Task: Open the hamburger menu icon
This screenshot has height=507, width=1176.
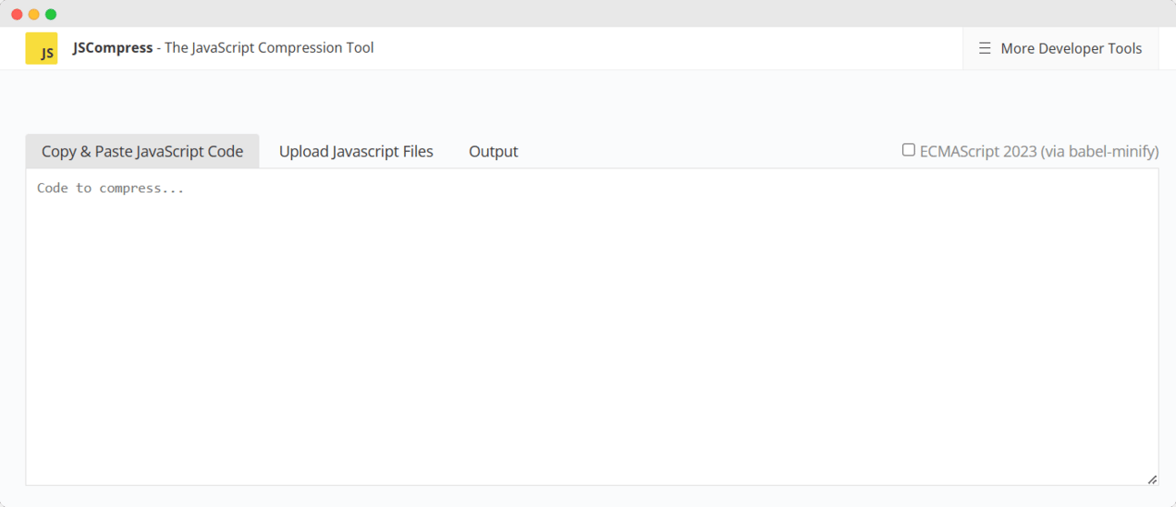Action: (x=984, y=48)
